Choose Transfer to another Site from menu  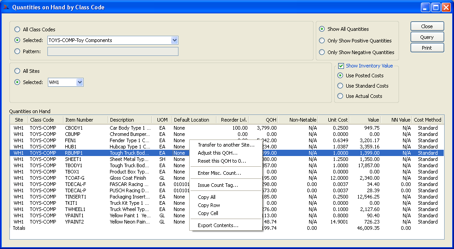click(226, 145)
